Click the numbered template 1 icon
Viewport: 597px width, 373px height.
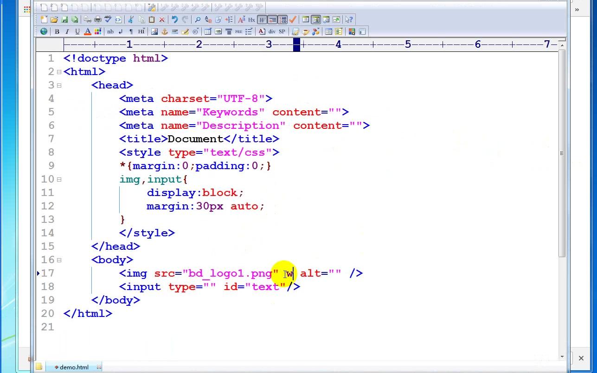(x=44, y=7)
